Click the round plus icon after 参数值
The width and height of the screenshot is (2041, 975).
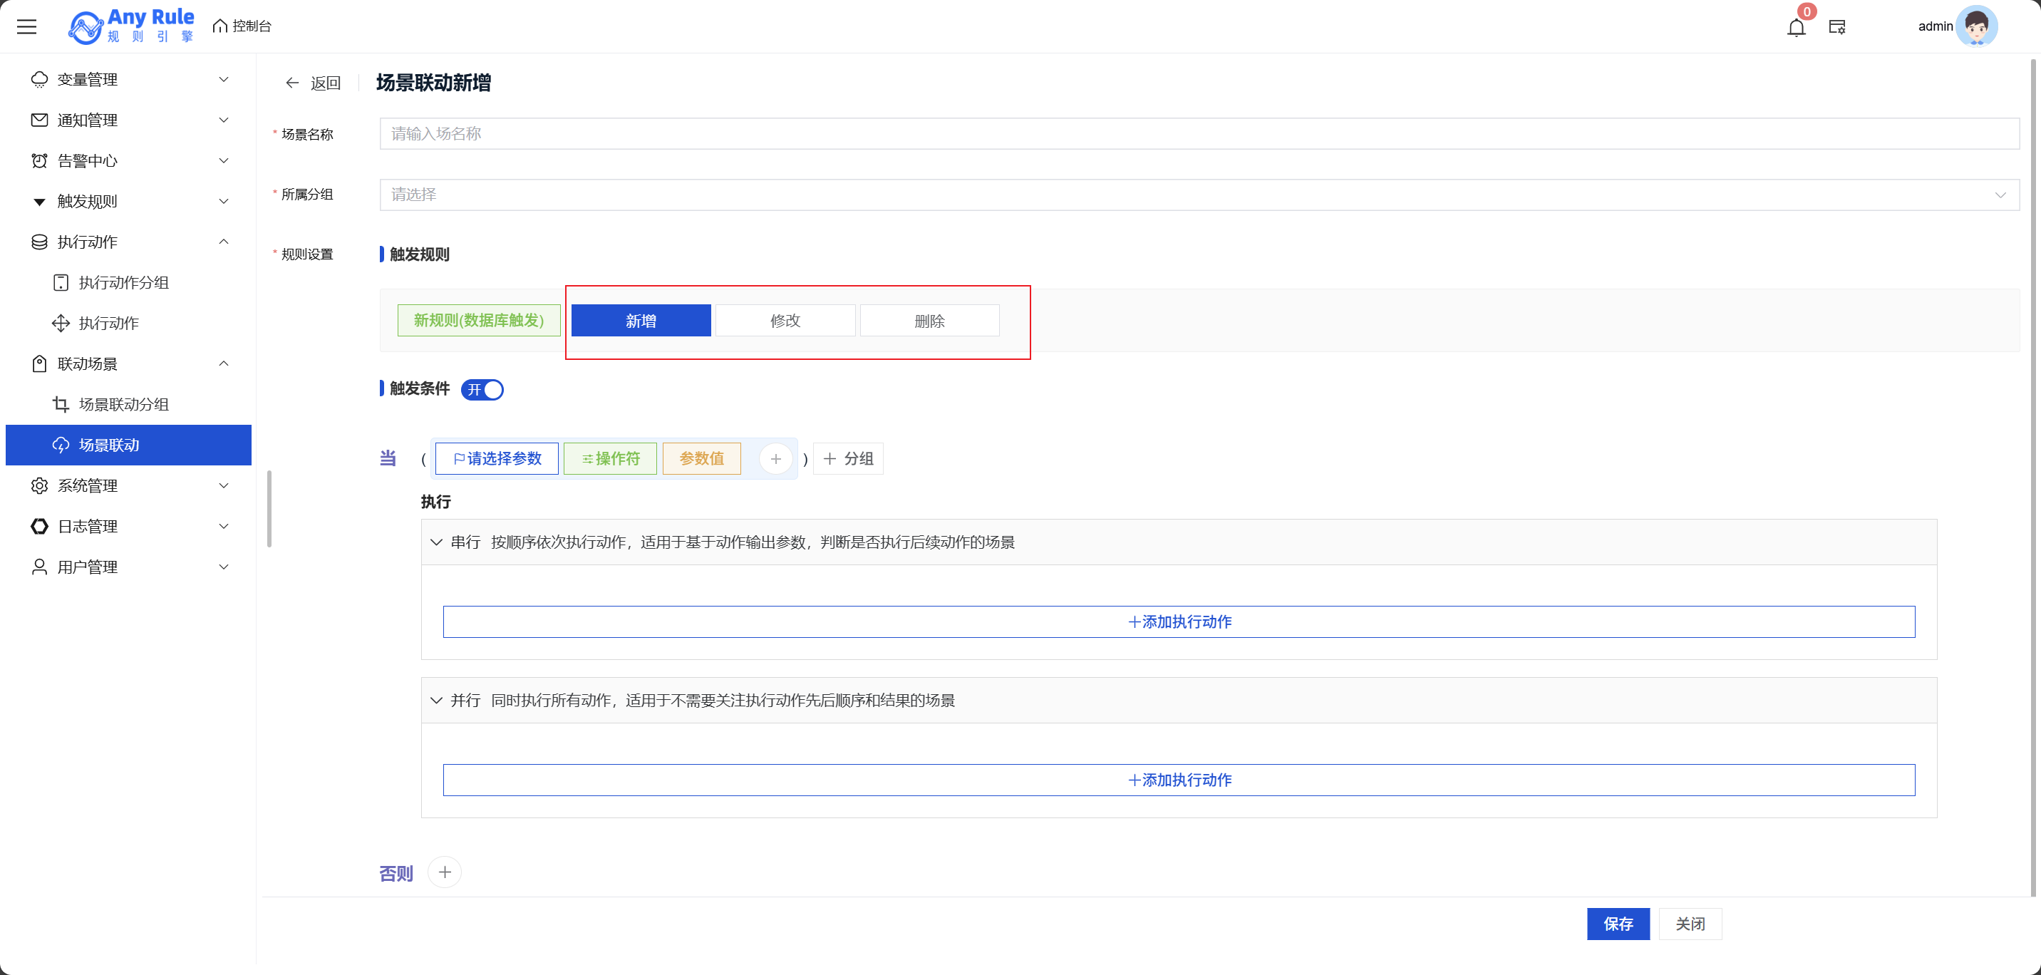(775, 459)
